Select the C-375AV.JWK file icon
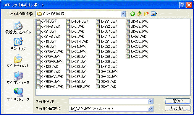The image size is (194, 115). [38, 52]
